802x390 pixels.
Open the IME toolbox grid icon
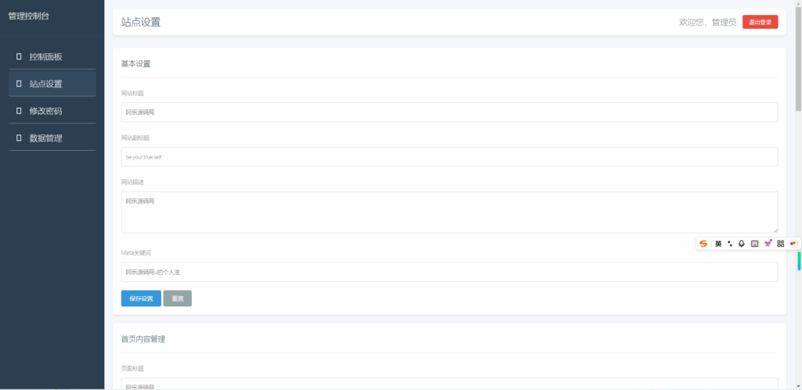[780, 244]
